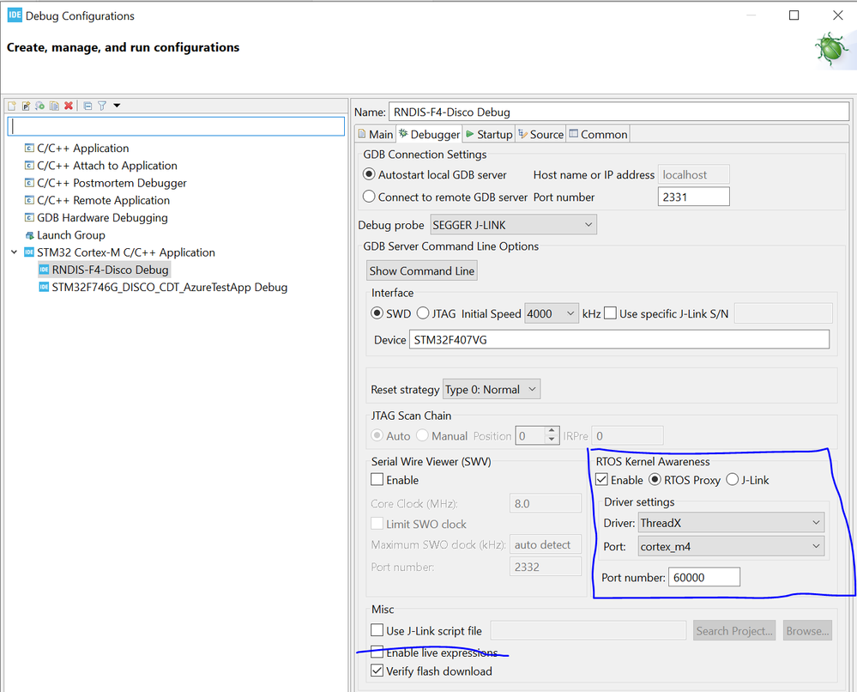Uncheck Verify flash download
Viewport: 857px width, 692px height.
(x=377, y=671)
